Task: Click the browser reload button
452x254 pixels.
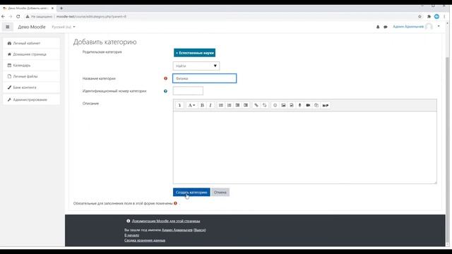Action: (18, 16)
